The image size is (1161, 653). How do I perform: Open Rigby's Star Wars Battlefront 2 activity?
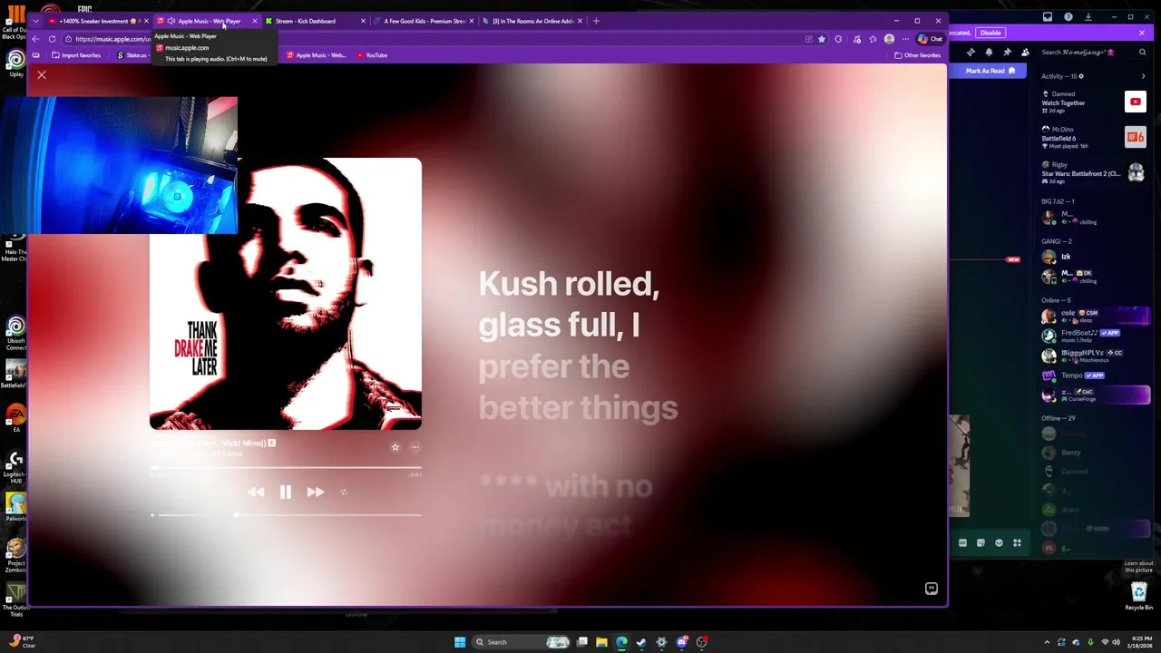click(1095, 172)
